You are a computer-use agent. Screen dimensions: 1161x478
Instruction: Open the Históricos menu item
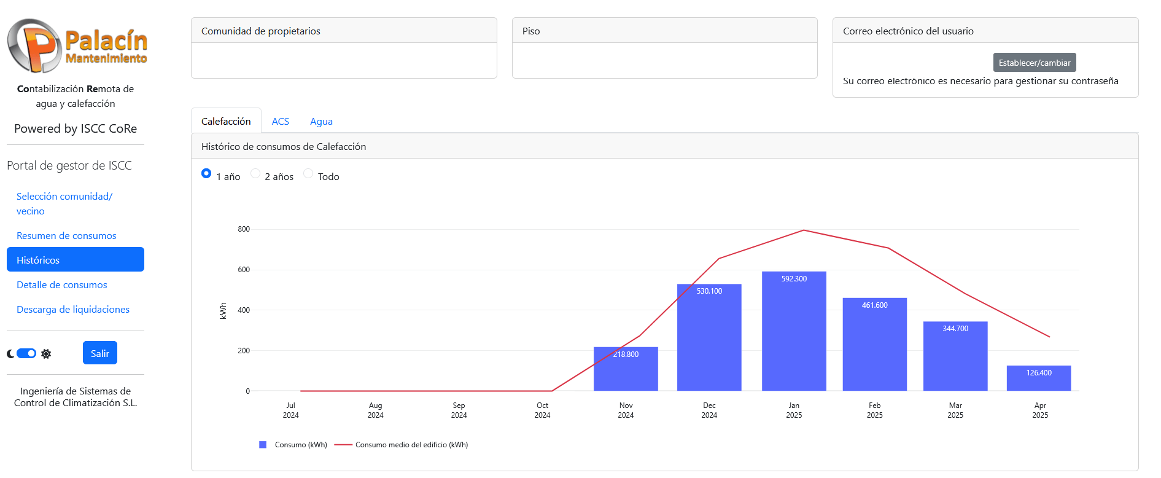[75, 260]
